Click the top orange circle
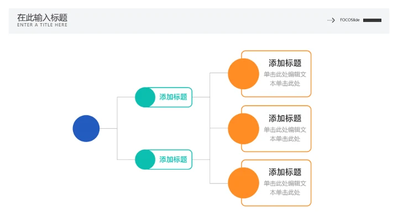 click(x=243, y=74)
